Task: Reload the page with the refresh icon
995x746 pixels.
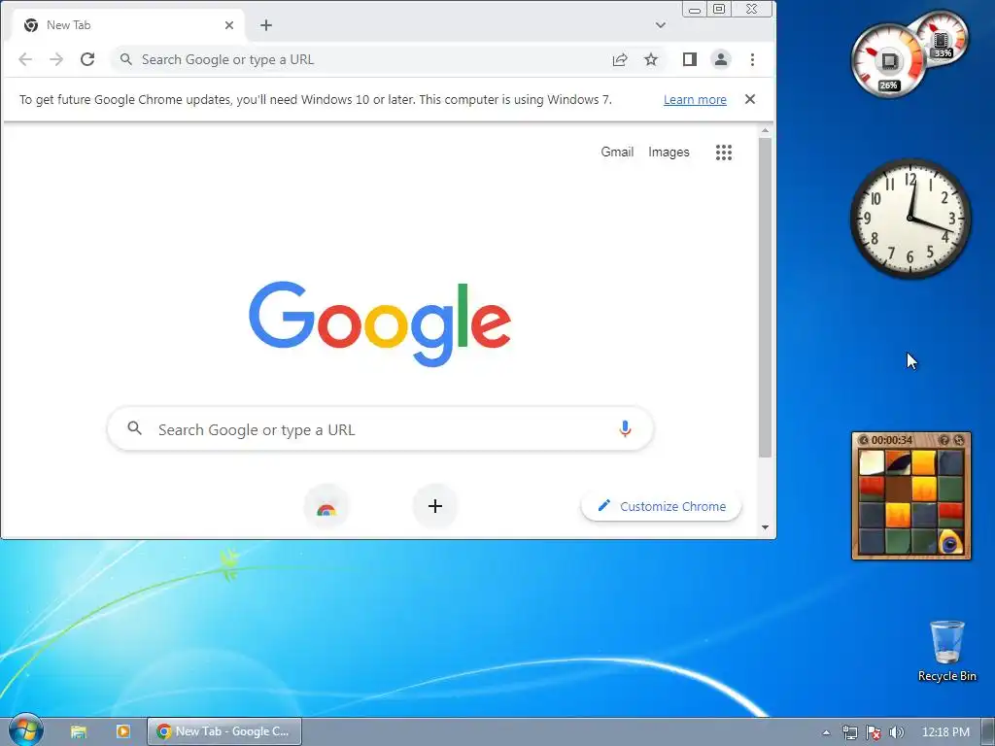Action: click(x=87, y=59)
